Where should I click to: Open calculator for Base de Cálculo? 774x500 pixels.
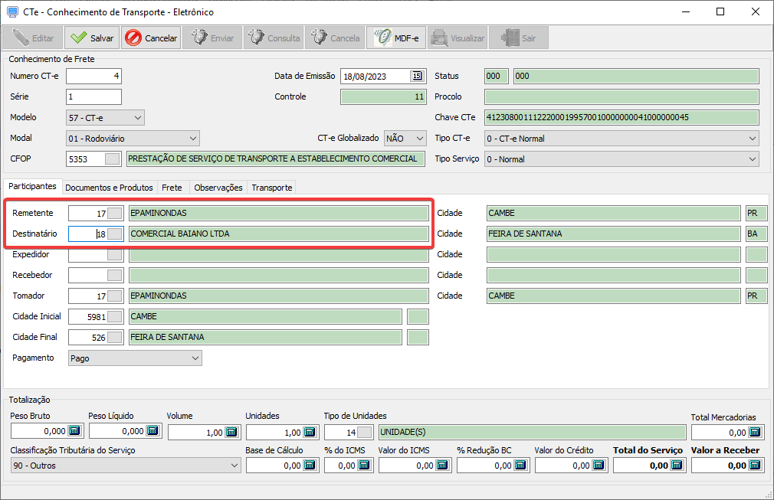[x=310, y=465]
